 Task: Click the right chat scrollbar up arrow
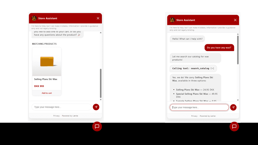coord(238,34)
